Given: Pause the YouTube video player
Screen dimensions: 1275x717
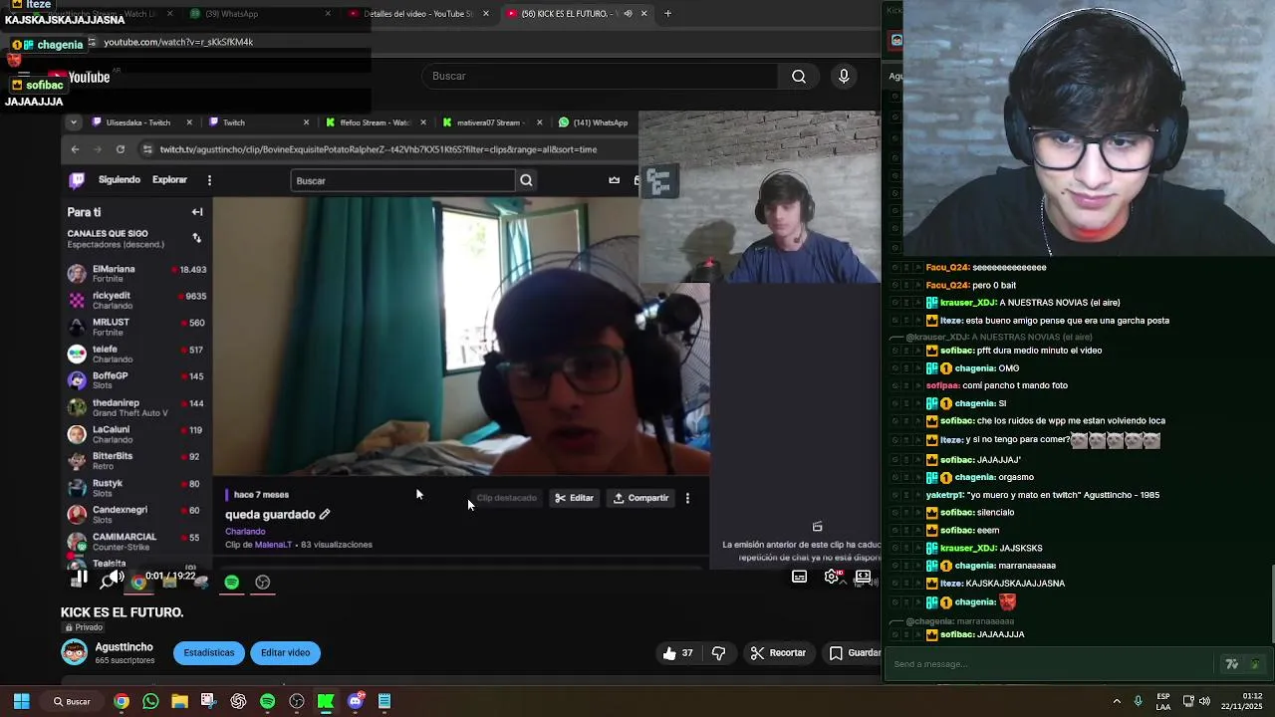Looking at the screenshot, I should (x=81, y=577).
